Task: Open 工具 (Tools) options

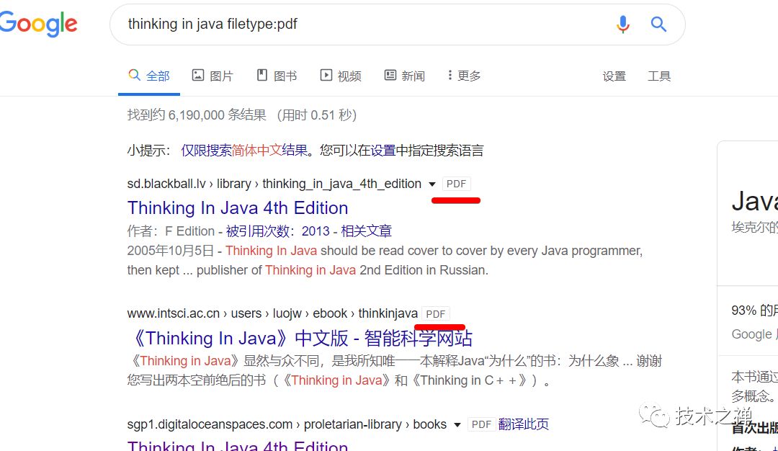Action: (659, 76)
